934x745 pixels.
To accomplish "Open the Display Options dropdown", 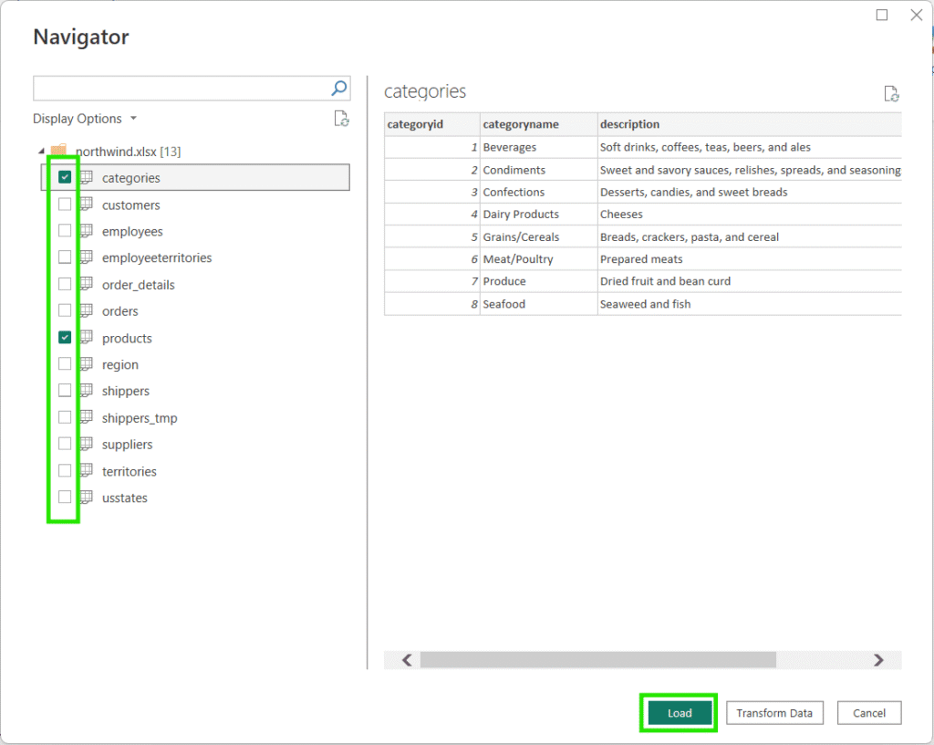I will pos(133,119).
